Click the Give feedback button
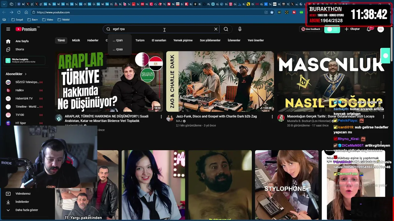394x221 pixels. [x=311, y=29]
